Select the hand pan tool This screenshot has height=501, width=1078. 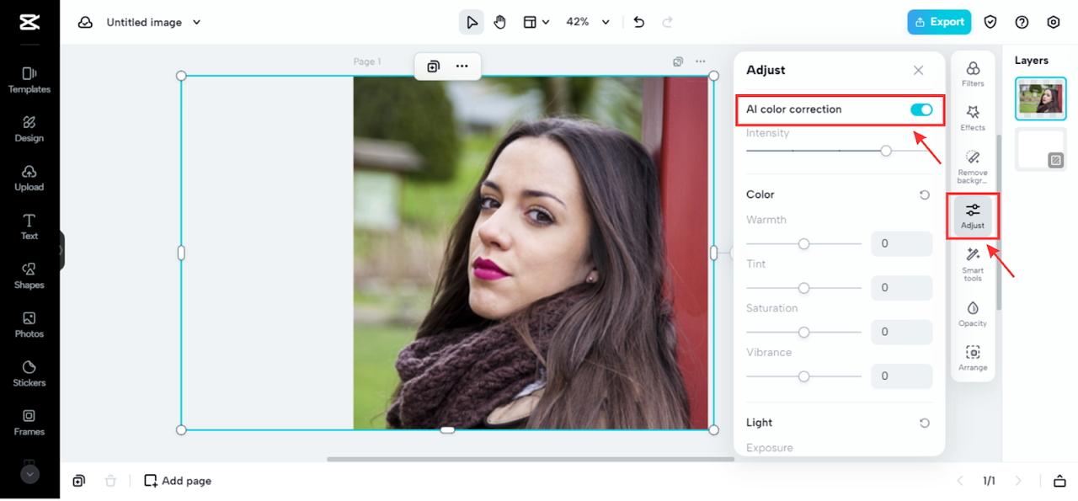click(x=500, y=22)
